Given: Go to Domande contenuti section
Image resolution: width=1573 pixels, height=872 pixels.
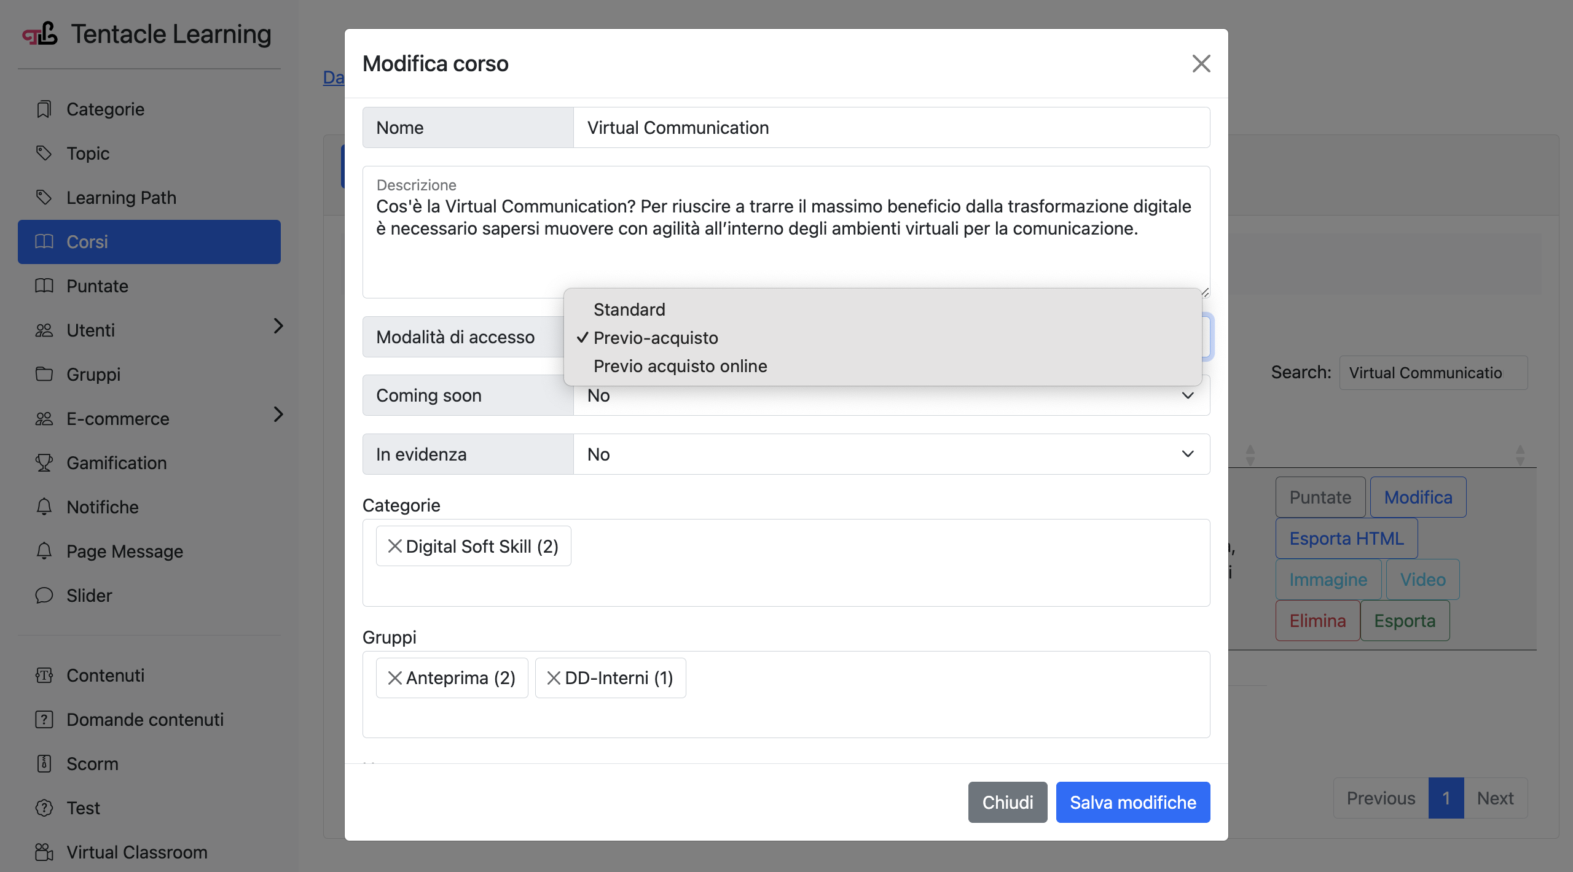Looking at the screenshot, I should point(145,719).
